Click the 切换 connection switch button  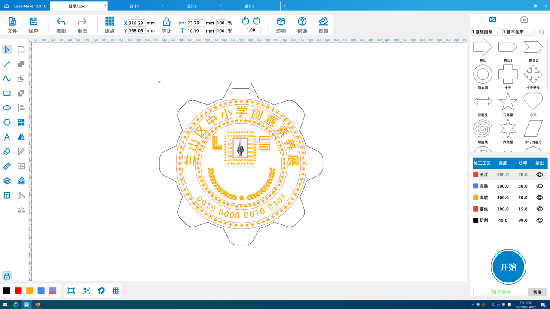click(x=537, y=292)
